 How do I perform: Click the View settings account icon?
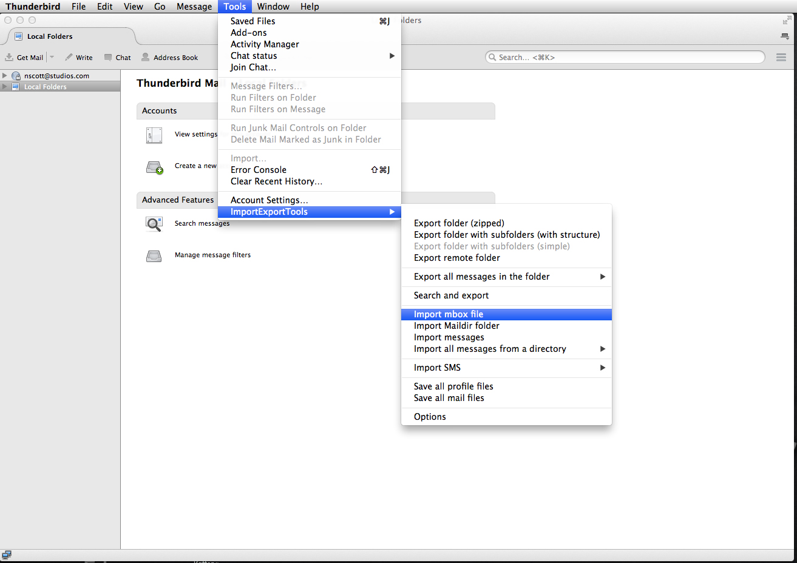pos(154,135)
